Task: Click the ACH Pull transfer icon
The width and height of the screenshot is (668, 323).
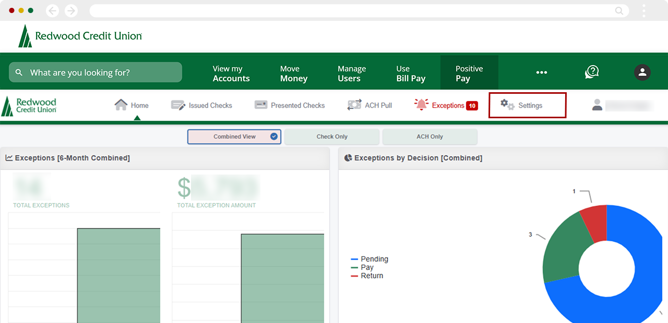Action: pyautogui.click(x=354, y=105)
